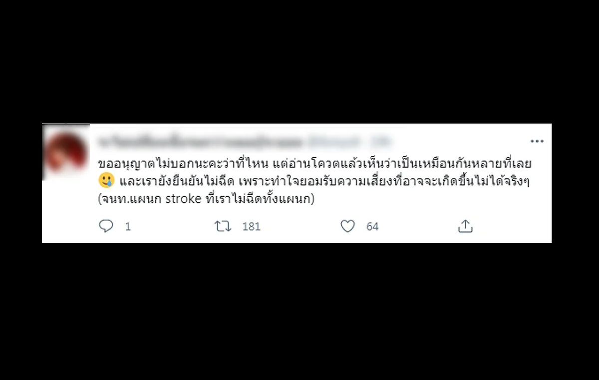Click the black background below the tweet
This screenshot has height=380, width=599.
[x=299, y=309]
